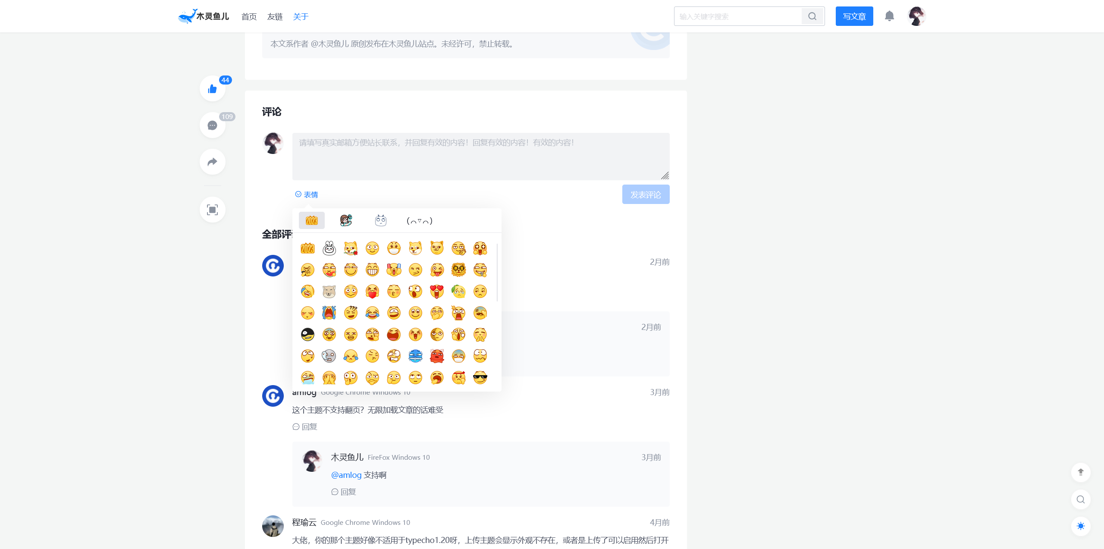
Task: Open the 友链 navigation link
Action: coord(275,16)
